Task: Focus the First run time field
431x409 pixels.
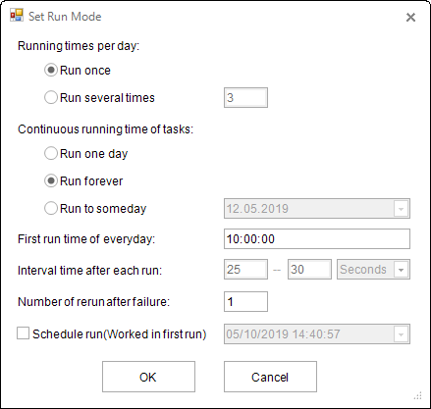Action: [x=317, y=238]
